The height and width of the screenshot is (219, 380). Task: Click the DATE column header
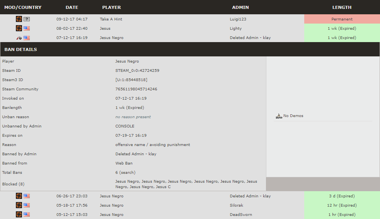[72, 7]
